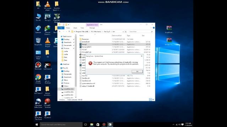Go back with Explorer's back arrow
This screenshot has width=227, height=127.
click(x=60, y=31)
